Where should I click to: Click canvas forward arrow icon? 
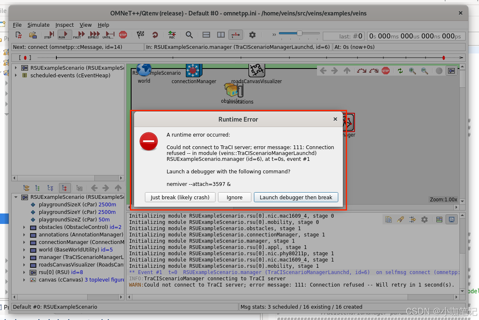pos(335,71)
